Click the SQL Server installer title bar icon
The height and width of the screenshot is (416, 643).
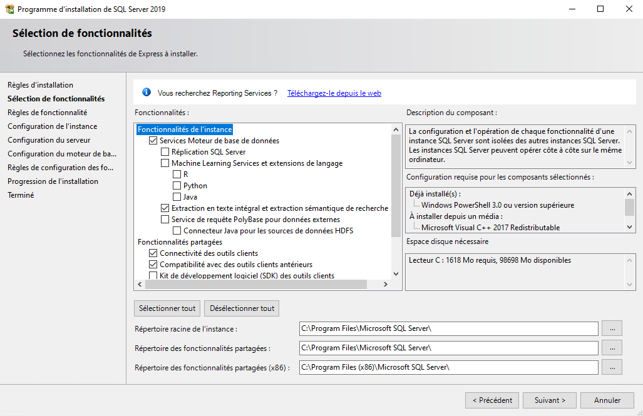pos(9,9)
